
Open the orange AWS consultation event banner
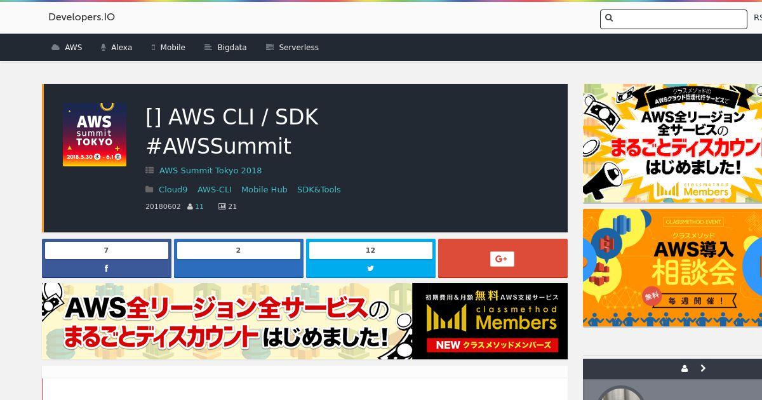pyautogui.click(x=672, y=268)
